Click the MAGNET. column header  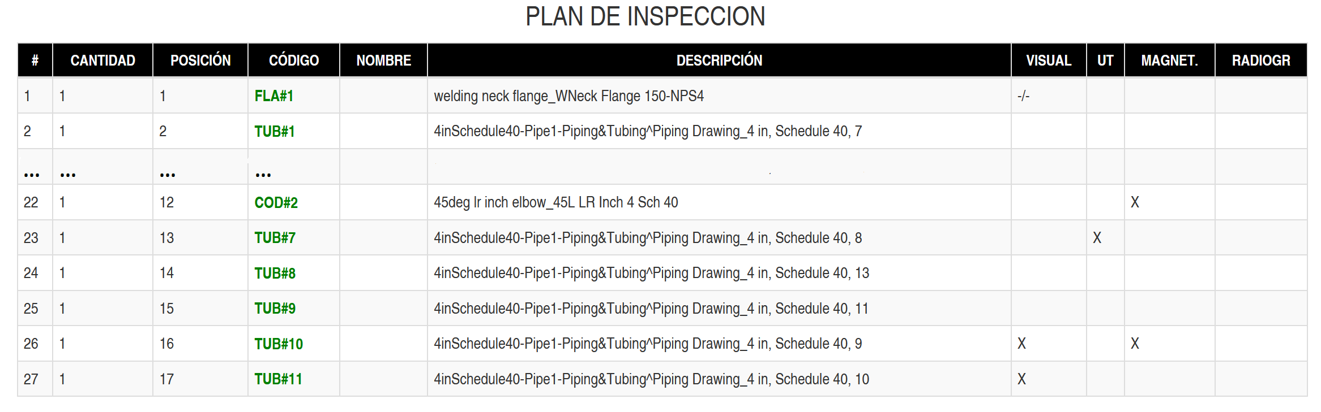point(1169,60)
